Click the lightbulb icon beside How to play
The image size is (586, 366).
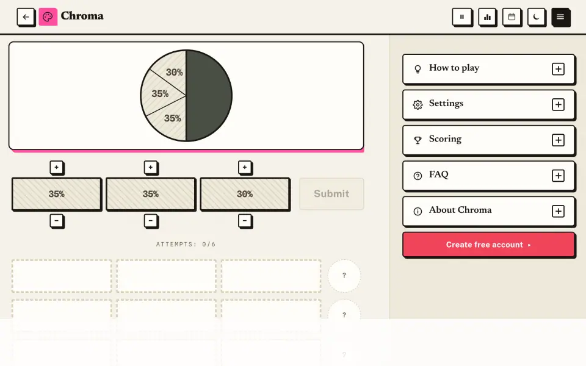click(x=418, y=69)
